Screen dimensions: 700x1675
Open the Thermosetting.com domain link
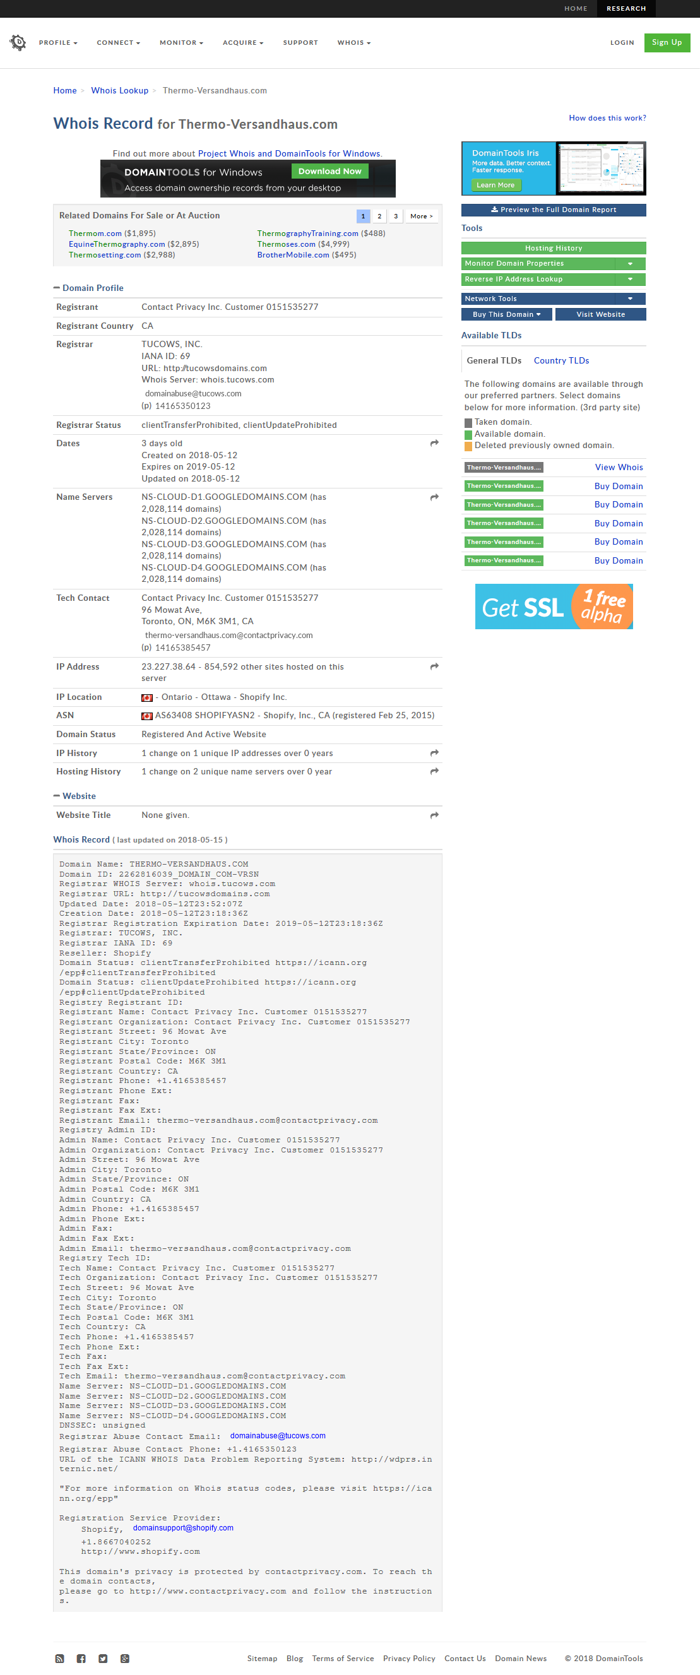click(105, 255)
